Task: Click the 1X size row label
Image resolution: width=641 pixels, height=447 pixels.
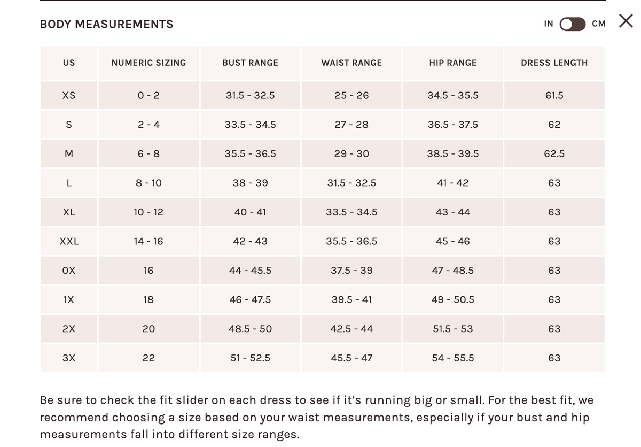Action: 69,300
